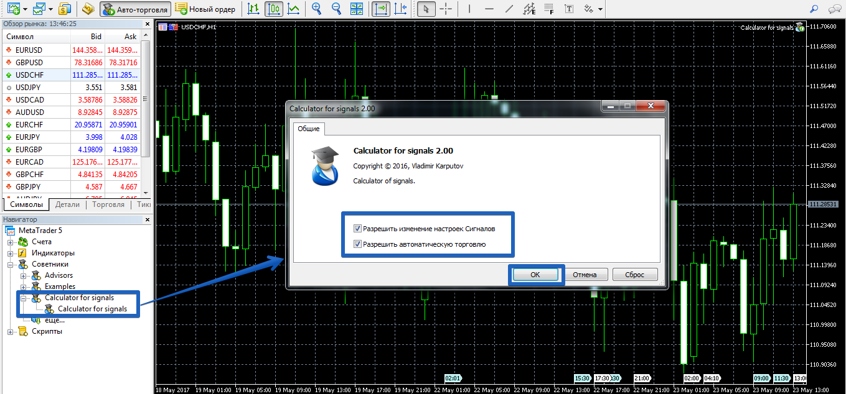846x394 pixels.
Task: Expand the Индикаторы tree node
Action: point(11,253)
